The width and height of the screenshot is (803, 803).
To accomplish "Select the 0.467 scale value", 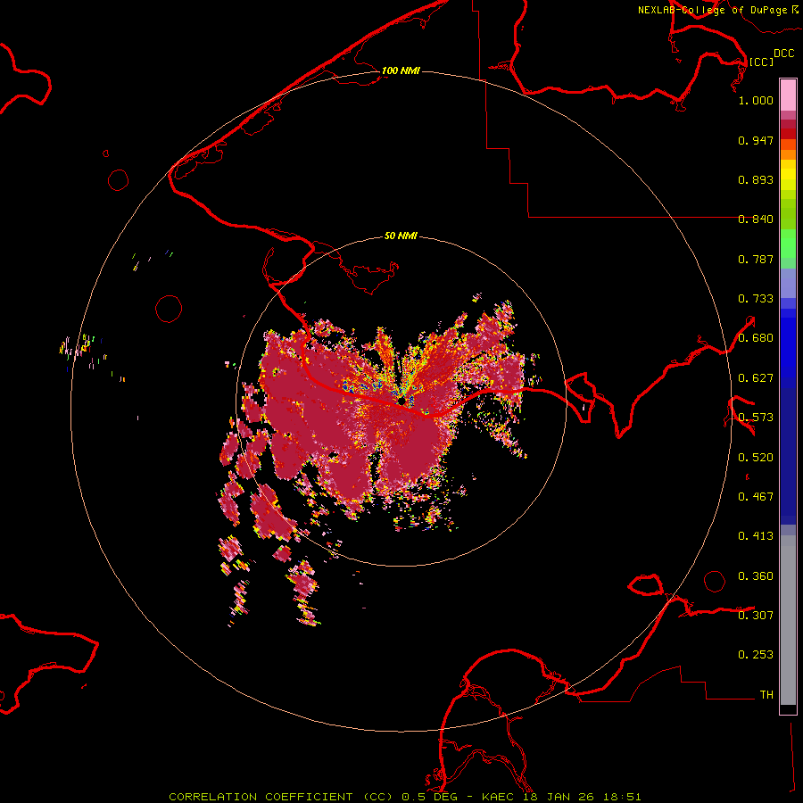I will coord(756,497).
